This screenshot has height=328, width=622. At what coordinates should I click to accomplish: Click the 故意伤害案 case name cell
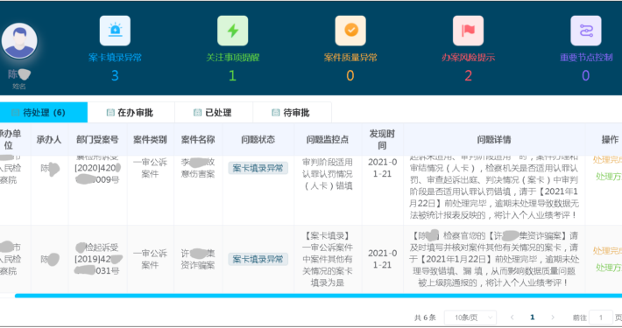point(198,168)
